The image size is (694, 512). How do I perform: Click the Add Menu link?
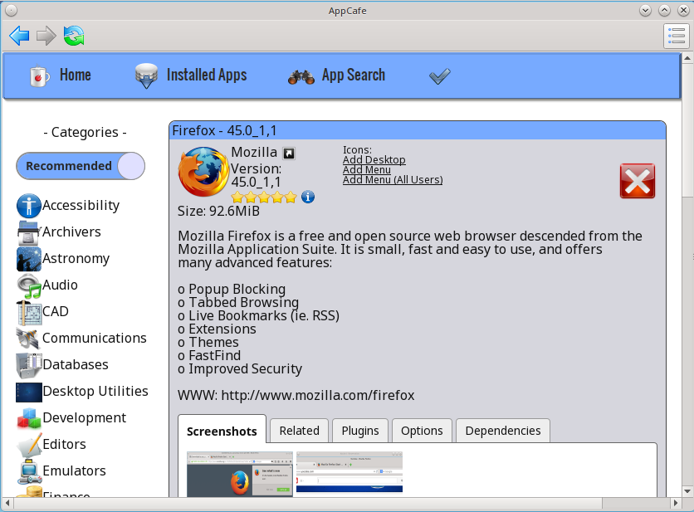[x=367, y=169]
